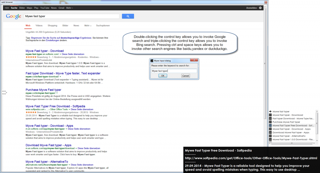Image resolution: width=320 pixels, height=173 pixels.
Task: Open 'Purchase Mywe Fast typer' search result
Action: pos(43,90)
